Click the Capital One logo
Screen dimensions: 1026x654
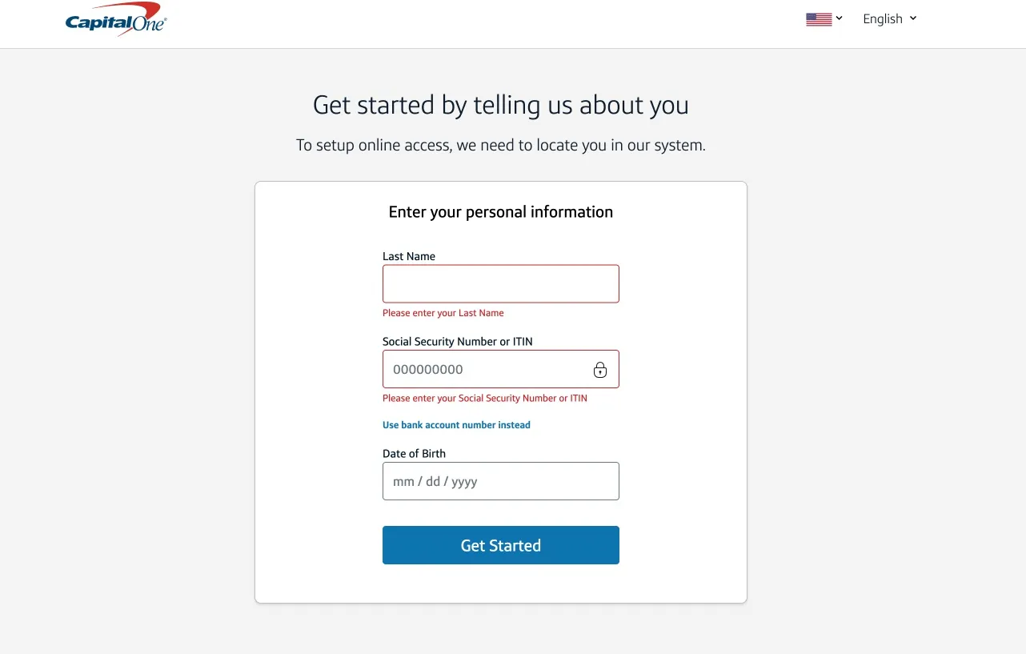coord(116,20)
